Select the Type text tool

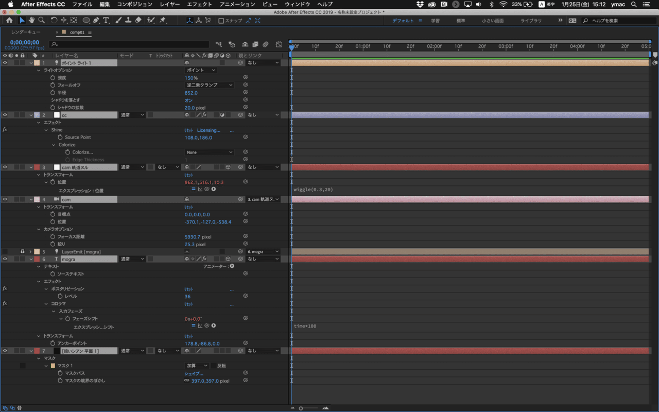click(106, 21)
